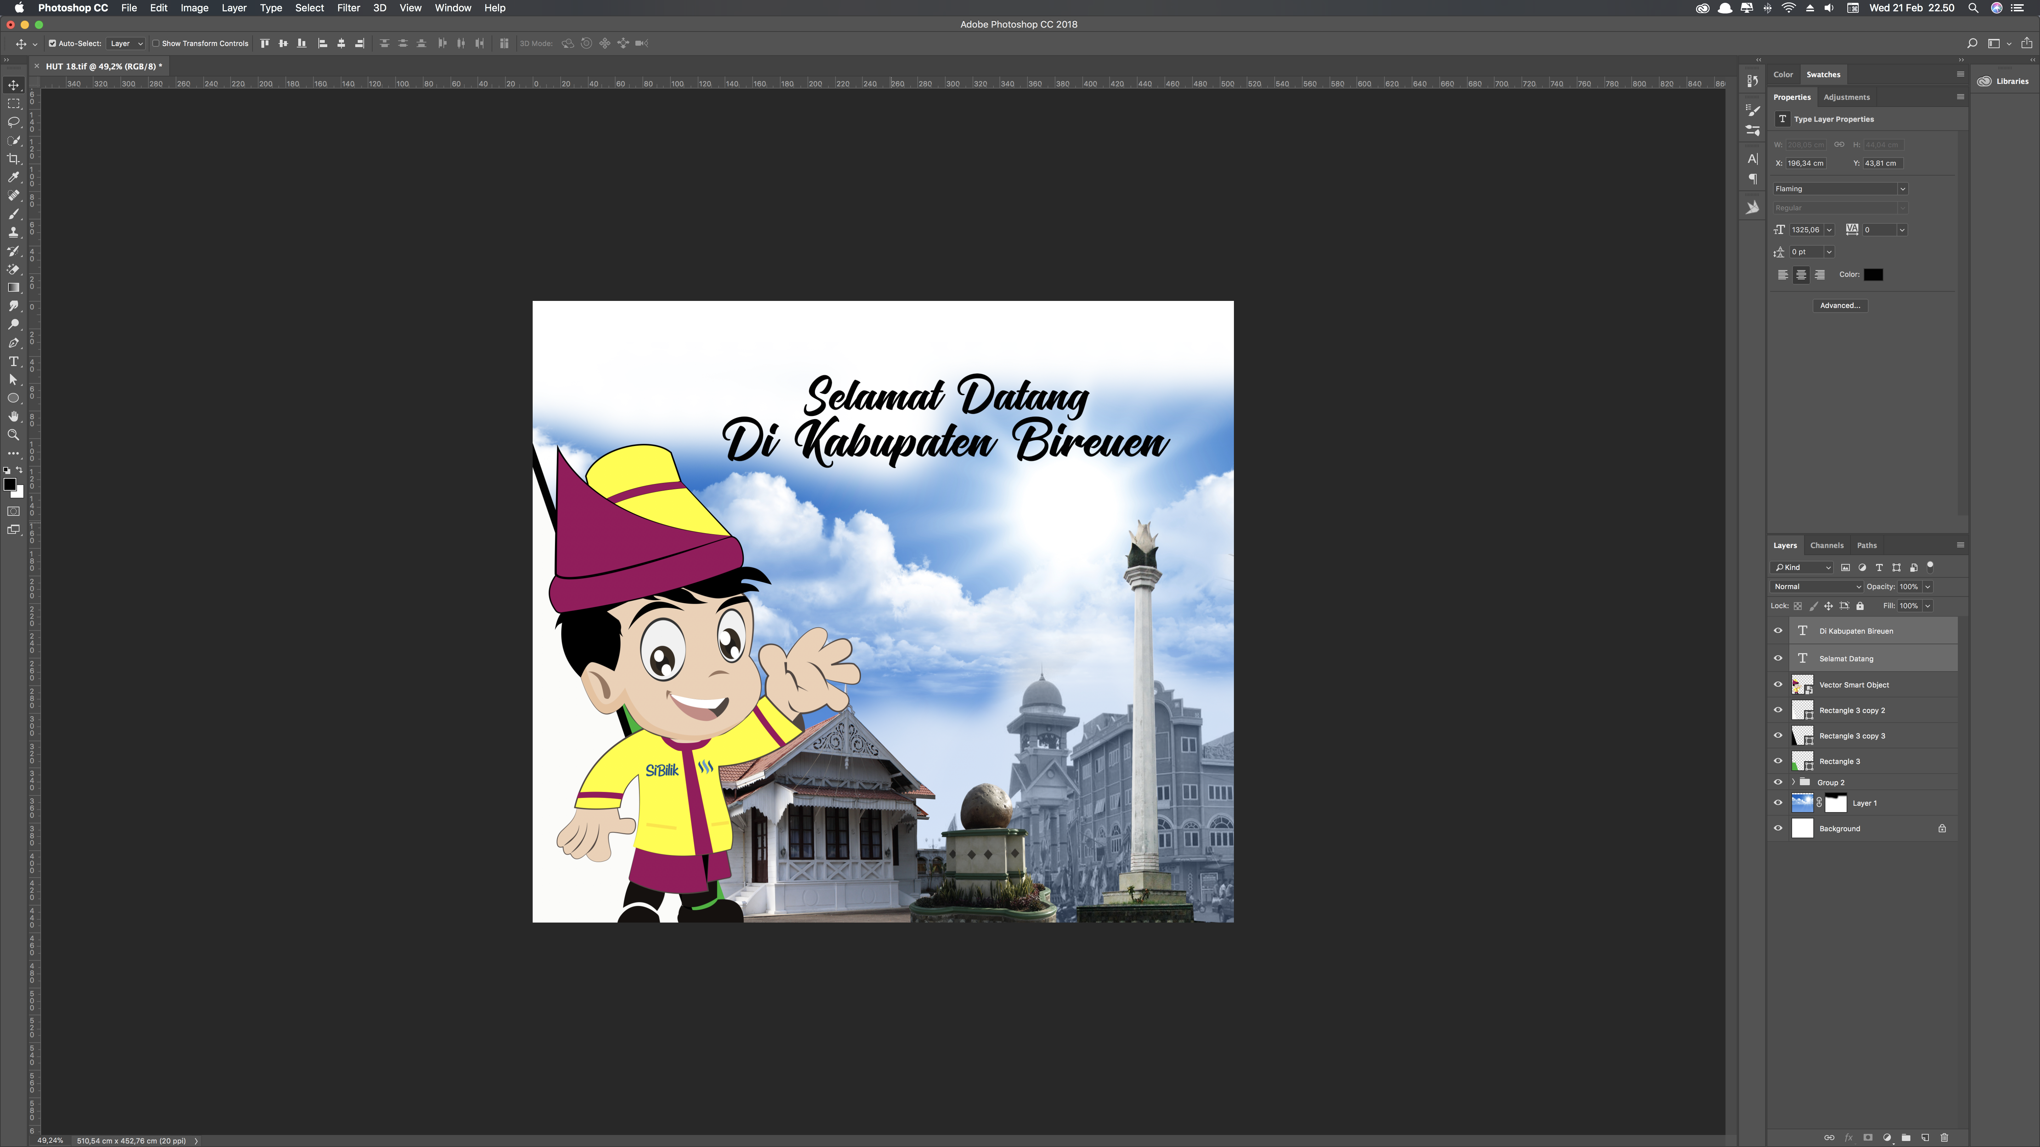Click the create new group folder icon
2040x1147 pixels.
(1906, 1137)
